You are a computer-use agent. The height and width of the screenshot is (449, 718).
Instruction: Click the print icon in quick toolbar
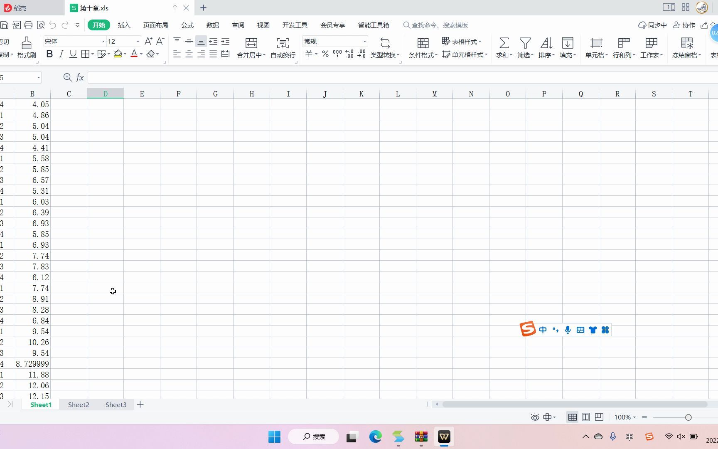pos(28,25)
